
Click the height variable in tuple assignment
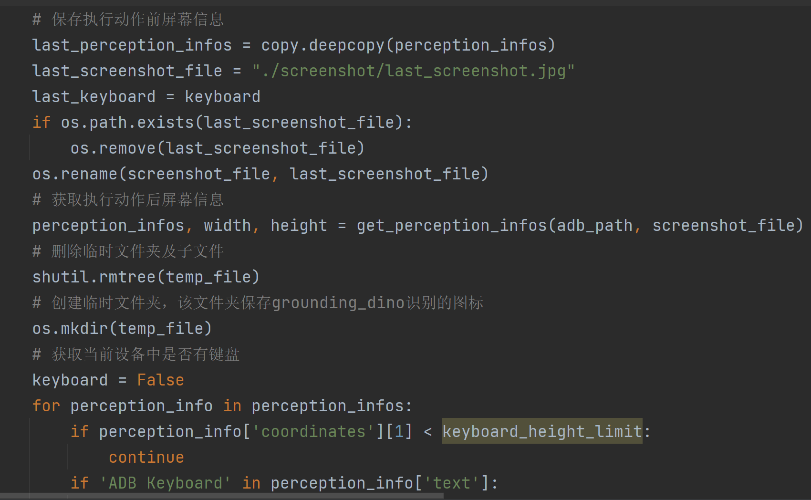pos(299,225)
